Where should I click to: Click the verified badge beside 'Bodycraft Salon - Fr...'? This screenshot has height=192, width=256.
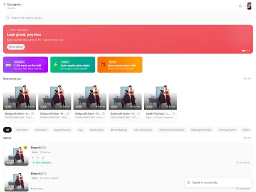click(x=103, y=113)
